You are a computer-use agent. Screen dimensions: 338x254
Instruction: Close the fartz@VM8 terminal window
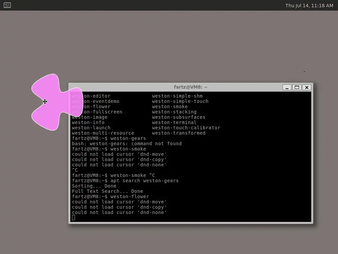tap(307, 87)
